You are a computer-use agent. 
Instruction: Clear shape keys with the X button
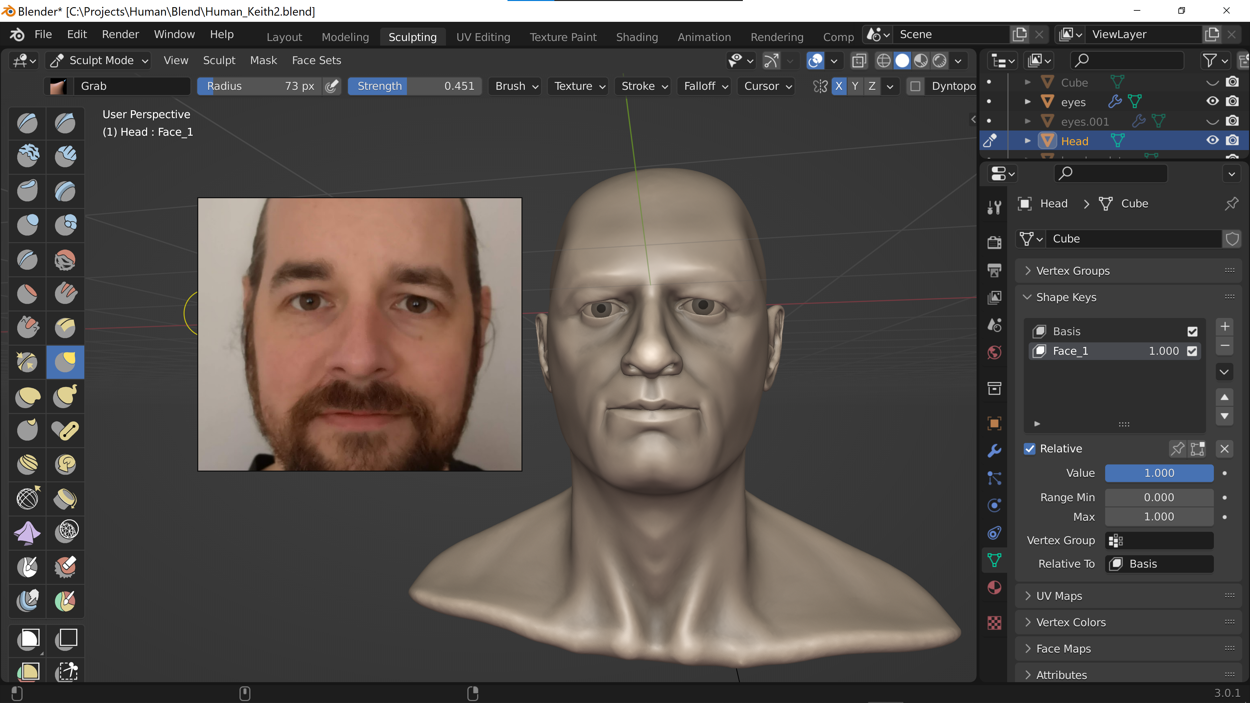[x=1224, y=449]
